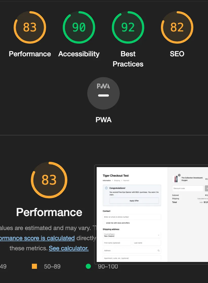Image resolution: width=208 pixels, height=283 pixels.
Task: Open the Collection Snowboard product thumbnail
Action: (x=176, y=179)
